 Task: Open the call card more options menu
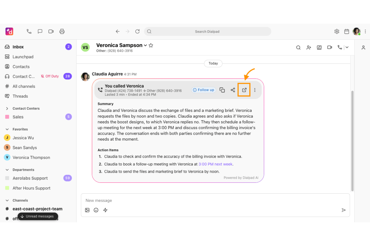(x=255, y=90)
